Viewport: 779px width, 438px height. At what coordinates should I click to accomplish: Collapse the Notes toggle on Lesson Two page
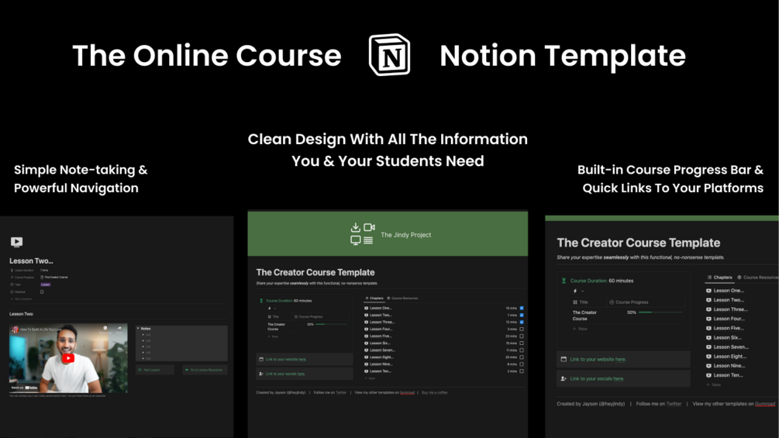[x=138, y=328]
